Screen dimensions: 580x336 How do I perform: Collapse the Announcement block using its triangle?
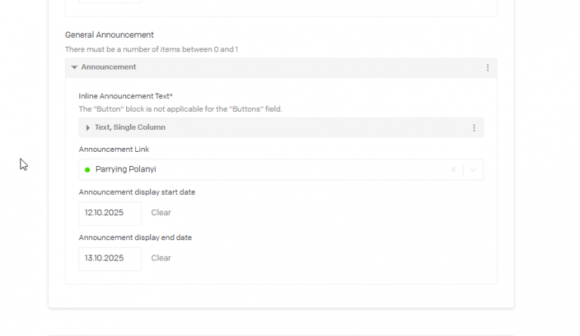pos(75,67)
